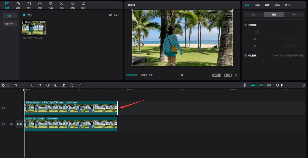Click the mirror flip icon in timeline toolbar
308x158 pixels.
tap(64, 85)
